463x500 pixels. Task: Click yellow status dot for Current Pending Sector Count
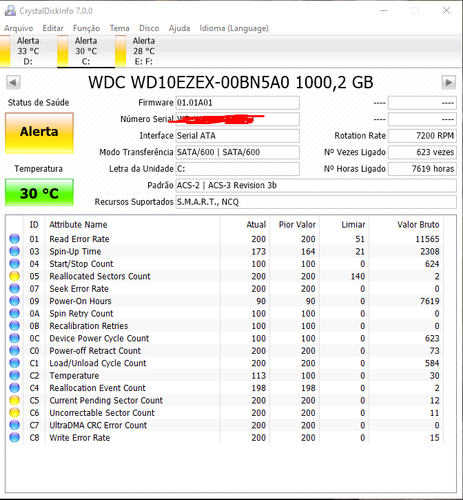(x=14, y=401)
